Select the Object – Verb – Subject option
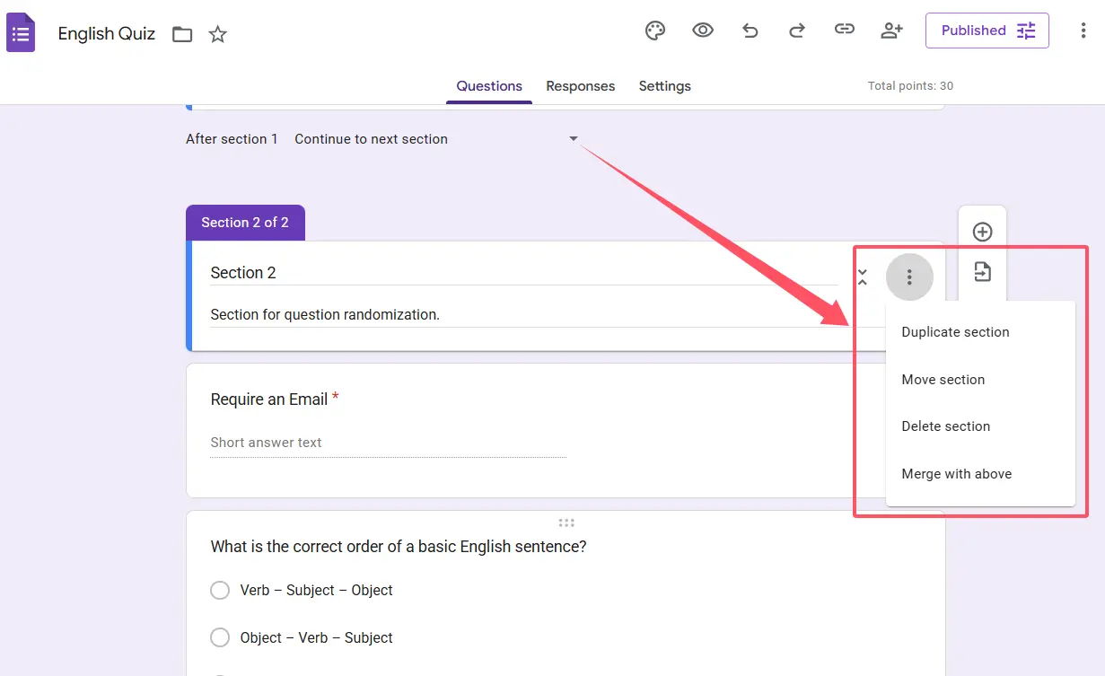This screenshot has width=1105, height=676. [x=220, y=637]
